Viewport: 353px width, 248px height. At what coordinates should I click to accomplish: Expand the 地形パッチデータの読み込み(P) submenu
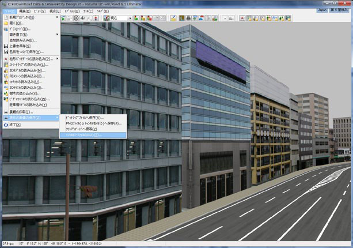coord(31,59)
